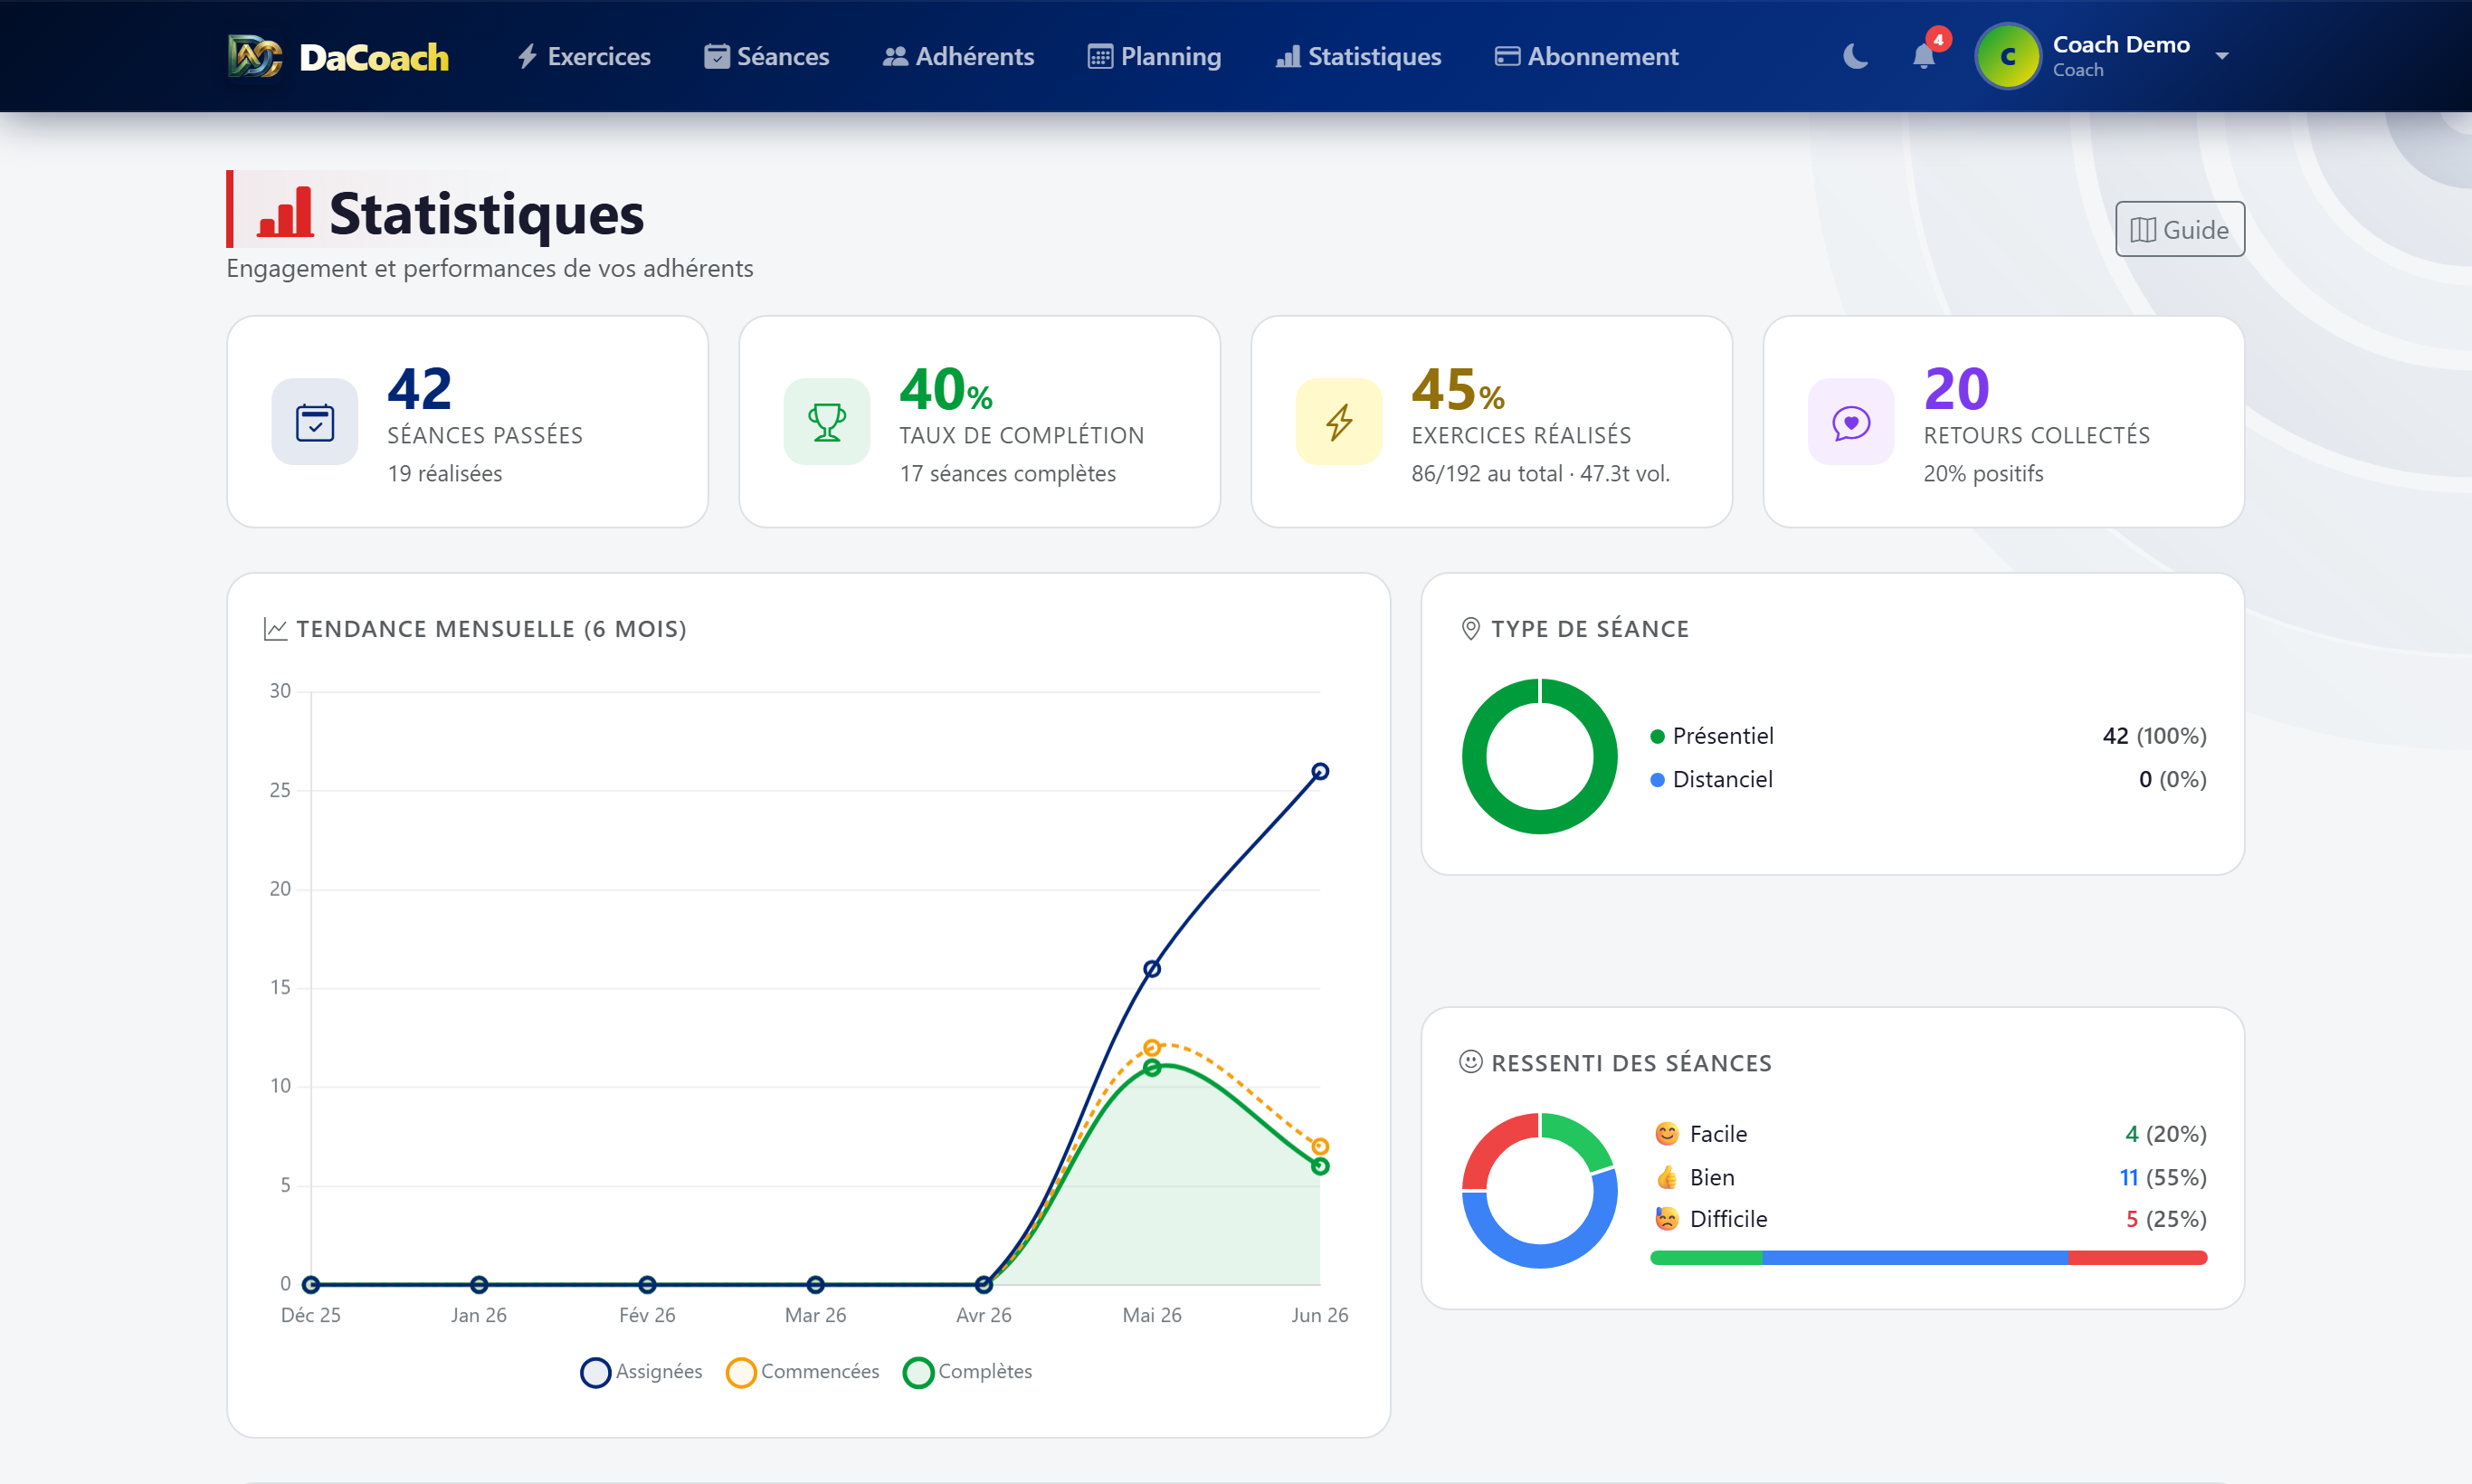Open the Exercices menu
2472x1484 pixels.
584,56
